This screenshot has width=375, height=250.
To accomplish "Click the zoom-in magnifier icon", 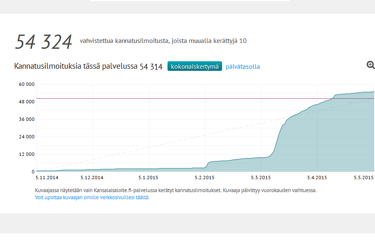I will tap(370, 65).
